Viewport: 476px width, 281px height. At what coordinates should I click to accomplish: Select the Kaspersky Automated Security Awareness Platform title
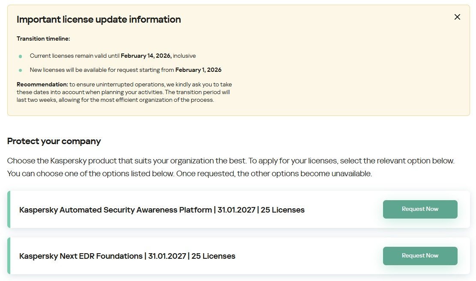[x=116, y=210]
